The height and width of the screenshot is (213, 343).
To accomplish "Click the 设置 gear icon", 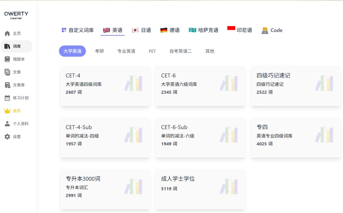I will pos(7,137).
